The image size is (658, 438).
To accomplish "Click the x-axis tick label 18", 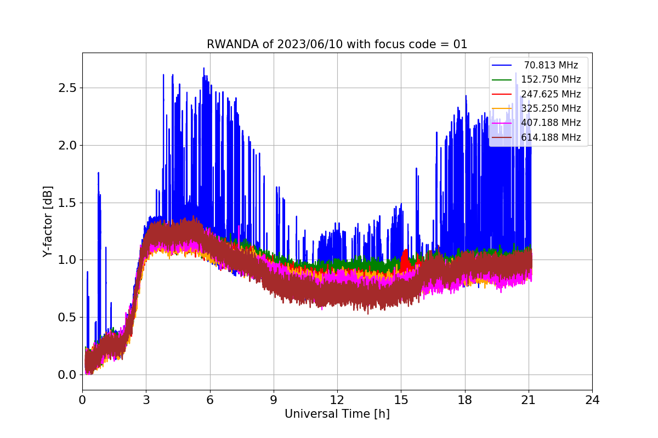I will click(x=465, y=400).
